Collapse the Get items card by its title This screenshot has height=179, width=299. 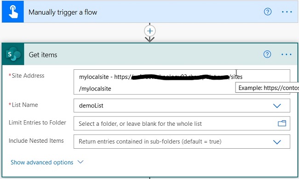[x=43, y=55]
